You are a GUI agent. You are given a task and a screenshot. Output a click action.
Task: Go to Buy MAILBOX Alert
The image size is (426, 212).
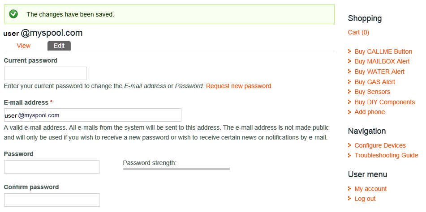pyautogui.click(x=382, y=61)
